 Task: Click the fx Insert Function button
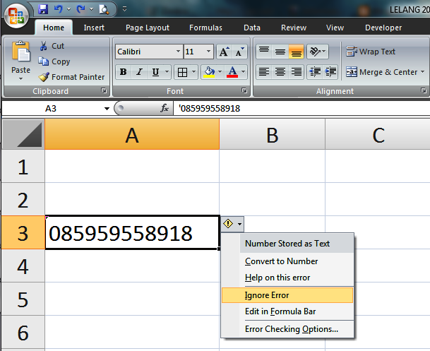coord(165,109)
